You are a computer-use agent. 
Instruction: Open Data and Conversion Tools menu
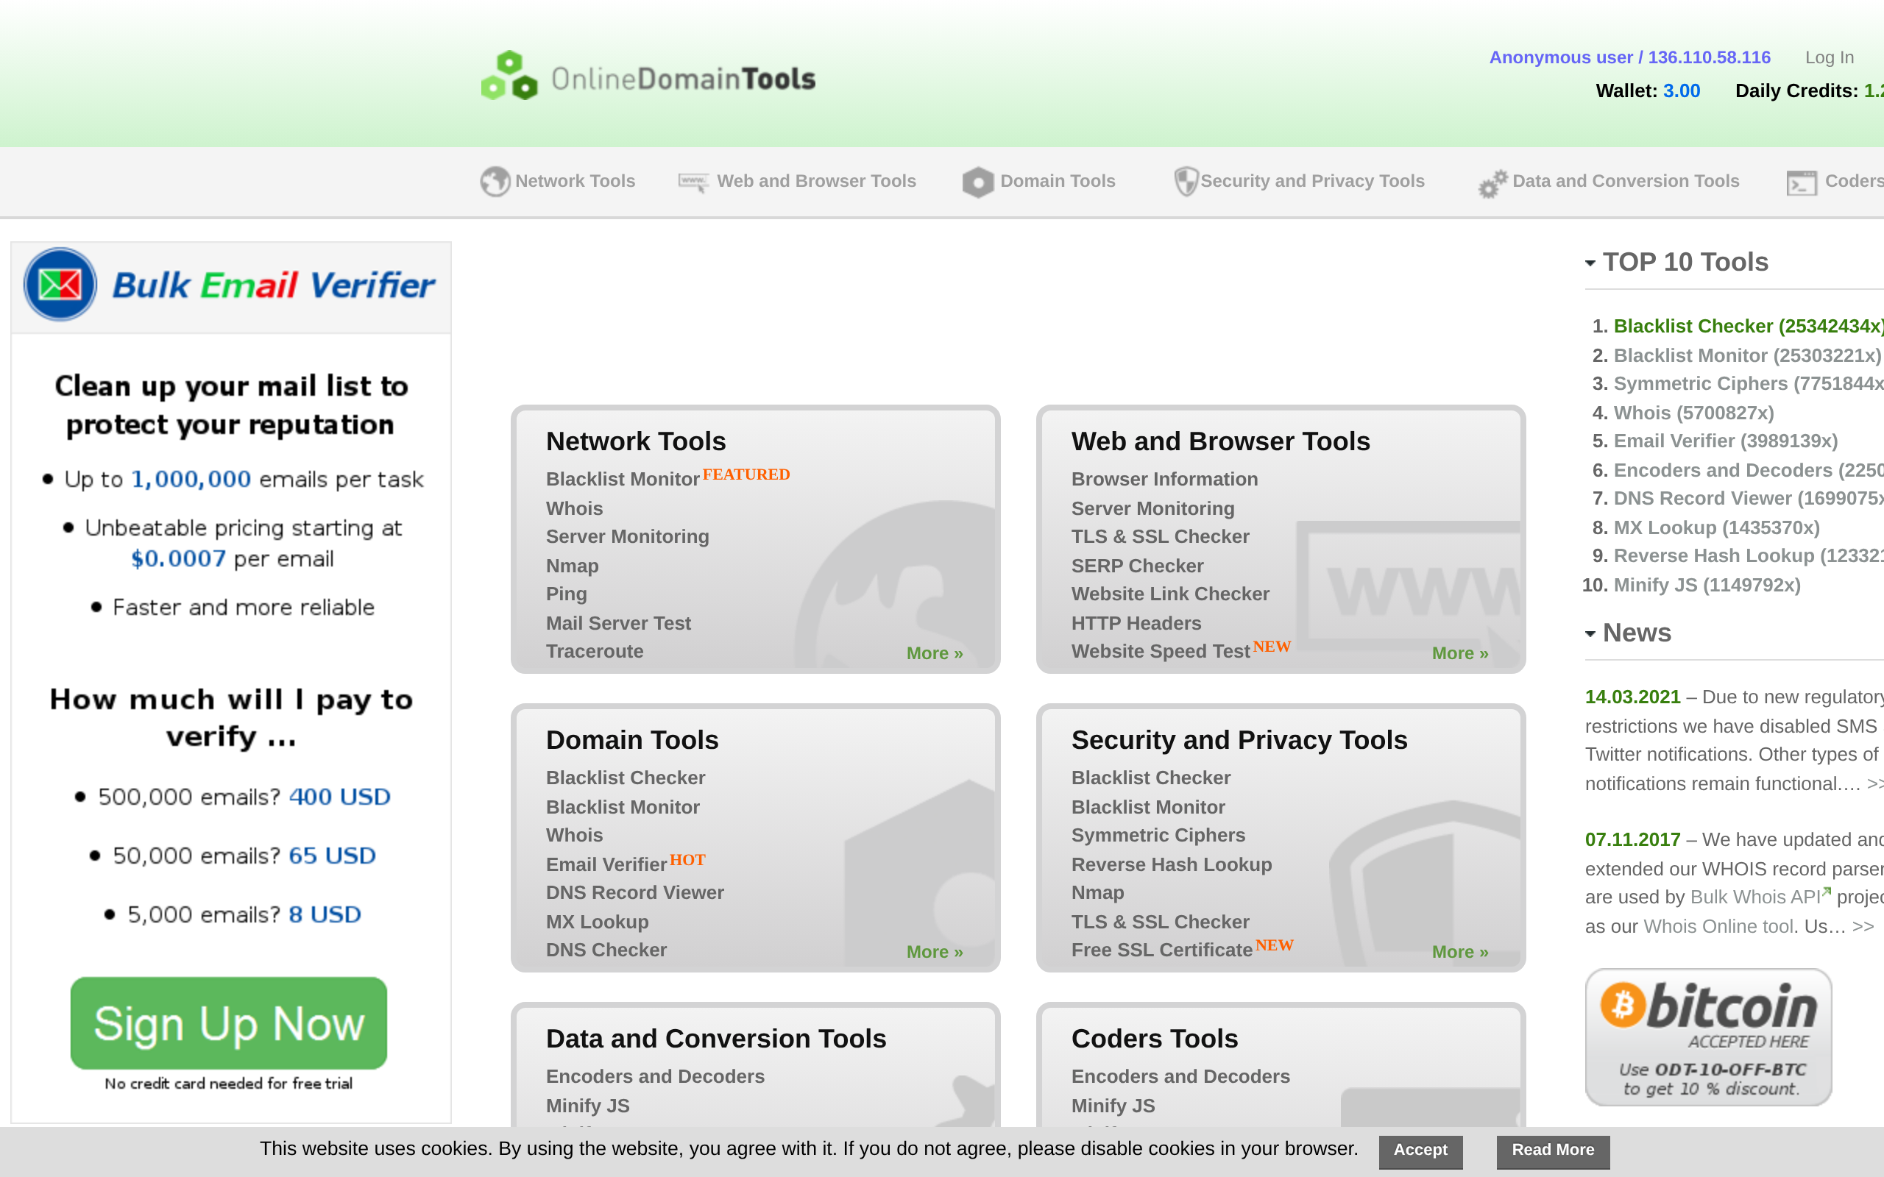coord(1626,181)
